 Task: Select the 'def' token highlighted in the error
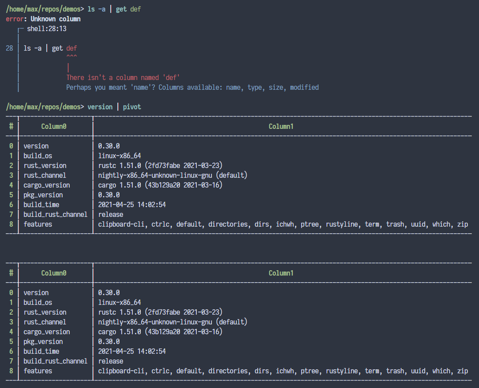point(72,48)
